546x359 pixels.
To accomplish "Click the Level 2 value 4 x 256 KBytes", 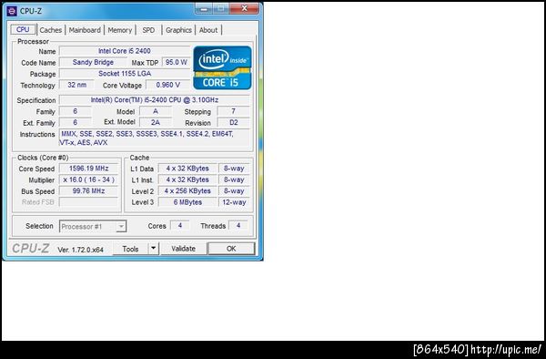I will coord(187,191).
